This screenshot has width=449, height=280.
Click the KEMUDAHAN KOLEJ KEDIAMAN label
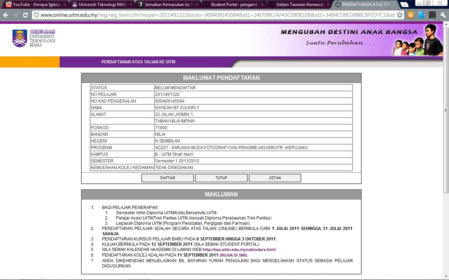(122, 168)
